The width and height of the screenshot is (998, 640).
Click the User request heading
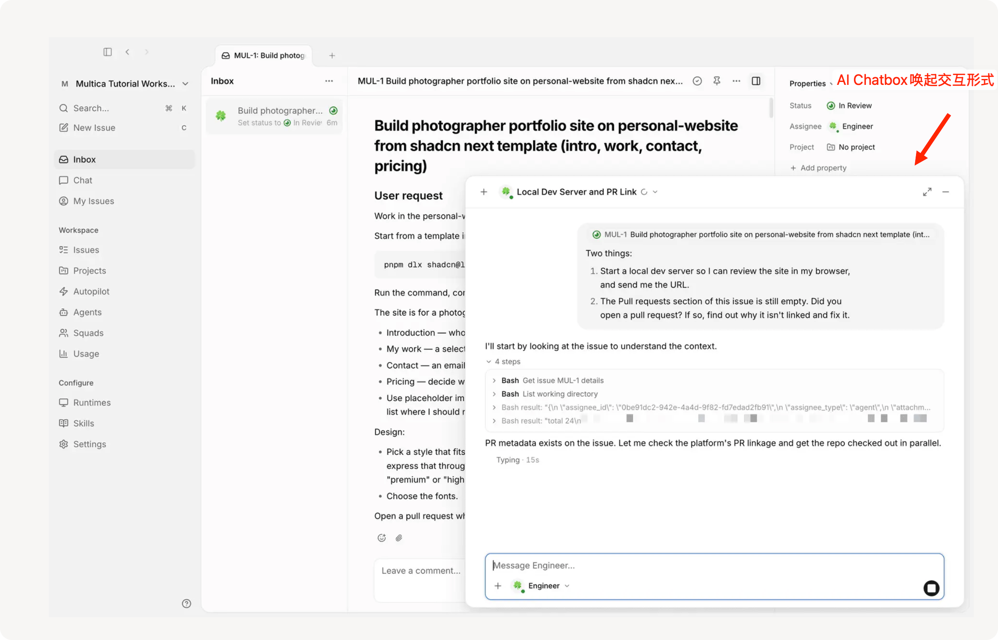[x=408, y=196]
